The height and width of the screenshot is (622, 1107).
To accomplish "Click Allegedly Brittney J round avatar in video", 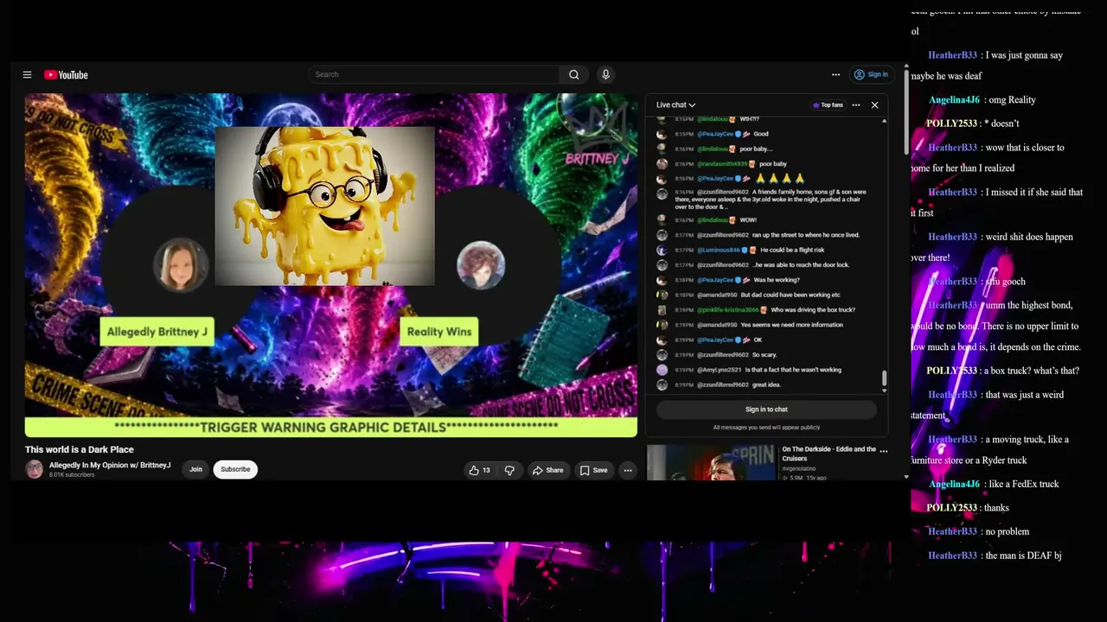I will point(181,263).
